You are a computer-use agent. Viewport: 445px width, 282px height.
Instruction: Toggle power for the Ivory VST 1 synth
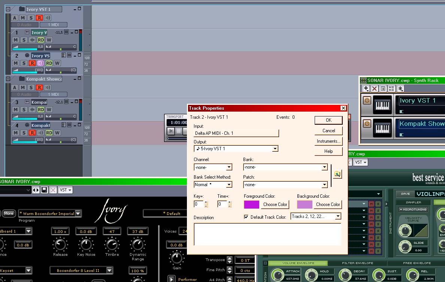(367, 100)
